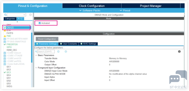Click the green checkmark beside FREERTOS

[x=5, y=44]
